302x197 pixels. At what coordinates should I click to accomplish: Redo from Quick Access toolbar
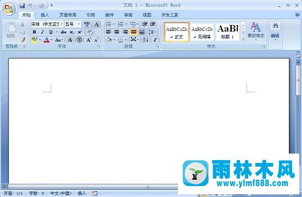[x=41, y=6]
